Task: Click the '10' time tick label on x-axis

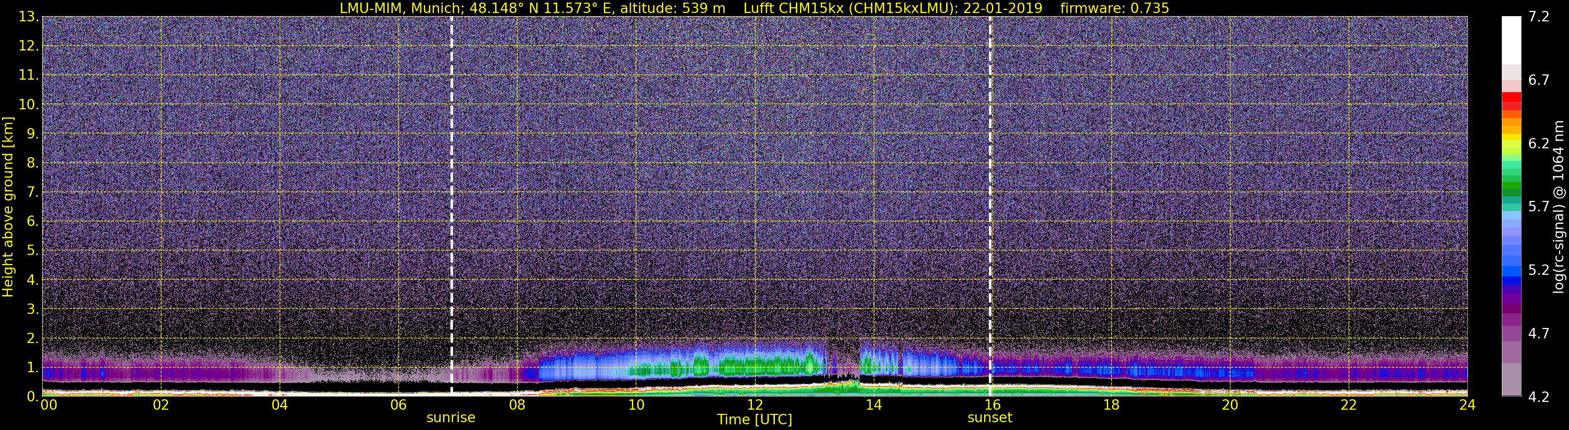Action: pos(636,405)
